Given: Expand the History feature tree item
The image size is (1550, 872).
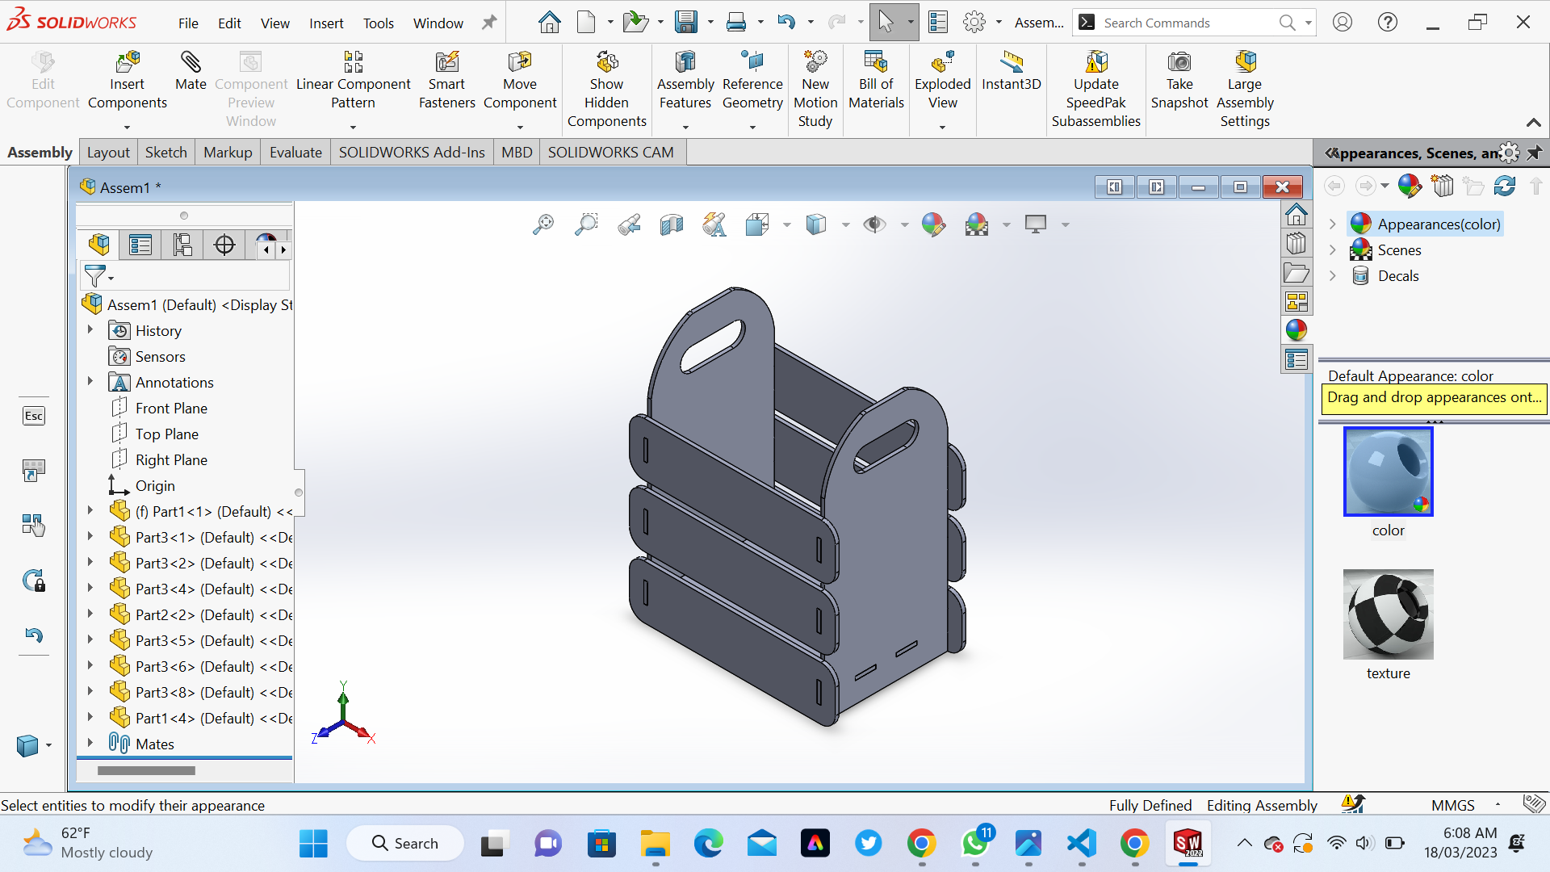Looking at the screenshot, I should pyautogui.click(x=90, y=330).
